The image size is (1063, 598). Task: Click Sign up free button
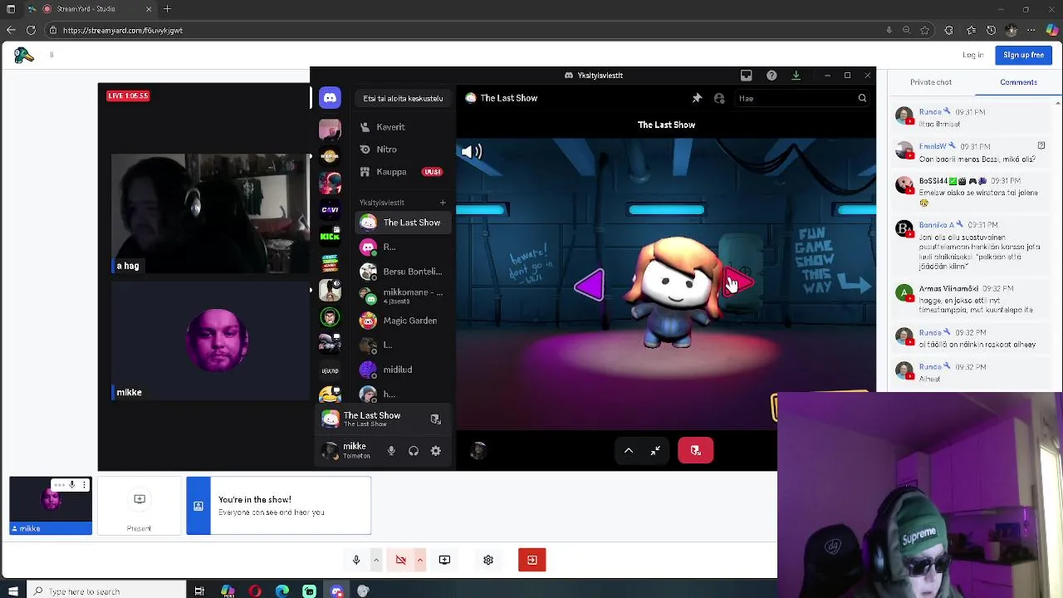[x=1023, y=55]
